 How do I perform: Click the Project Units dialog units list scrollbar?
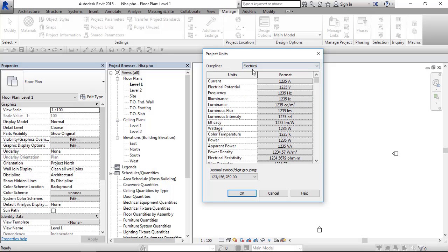pyautogui.click(x=316, y=118)
